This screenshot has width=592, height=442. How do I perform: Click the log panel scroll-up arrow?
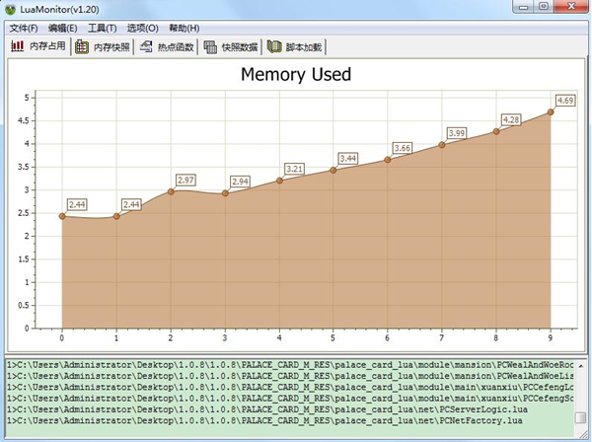tap(581, 366)
